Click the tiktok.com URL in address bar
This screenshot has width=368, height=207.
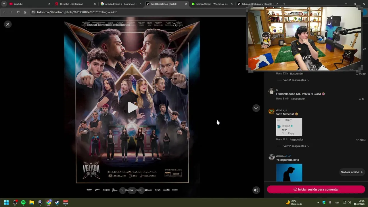(77, 12)
